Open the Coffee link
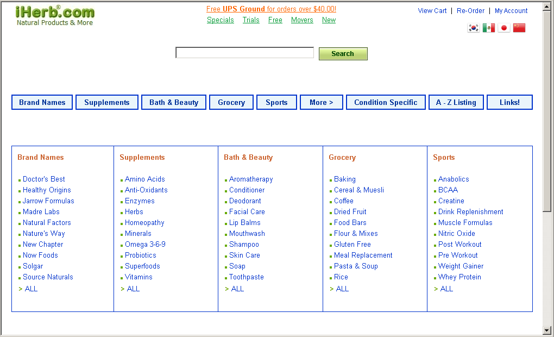Image resolution: width=554 pixels, height=337 pixels. (344, 201)
